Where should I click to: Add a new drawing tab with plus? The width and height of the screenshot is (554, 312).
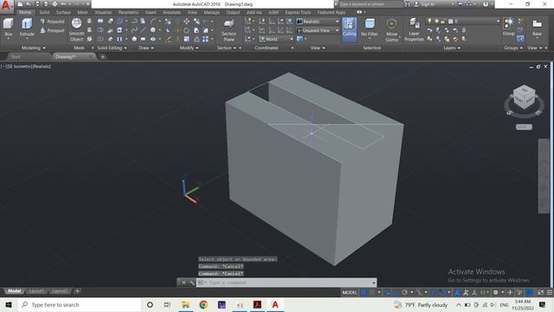pyautogui.click(x=102, y=56)
